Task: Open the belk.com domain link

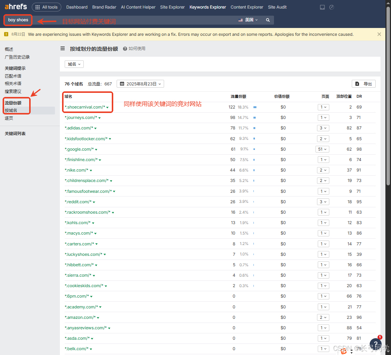Action: pos(77,349)
